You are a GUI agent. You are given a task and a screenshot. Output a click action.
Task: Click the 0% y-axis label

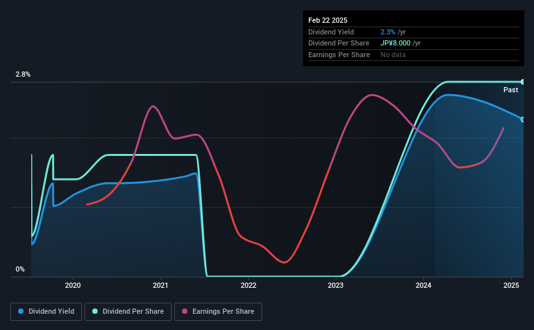coord(20,269)
